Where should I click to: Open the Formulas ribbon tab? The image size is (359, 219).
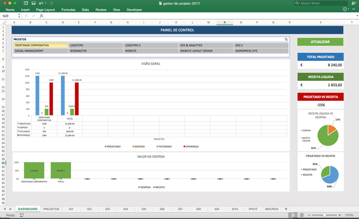tap(68, 10)
